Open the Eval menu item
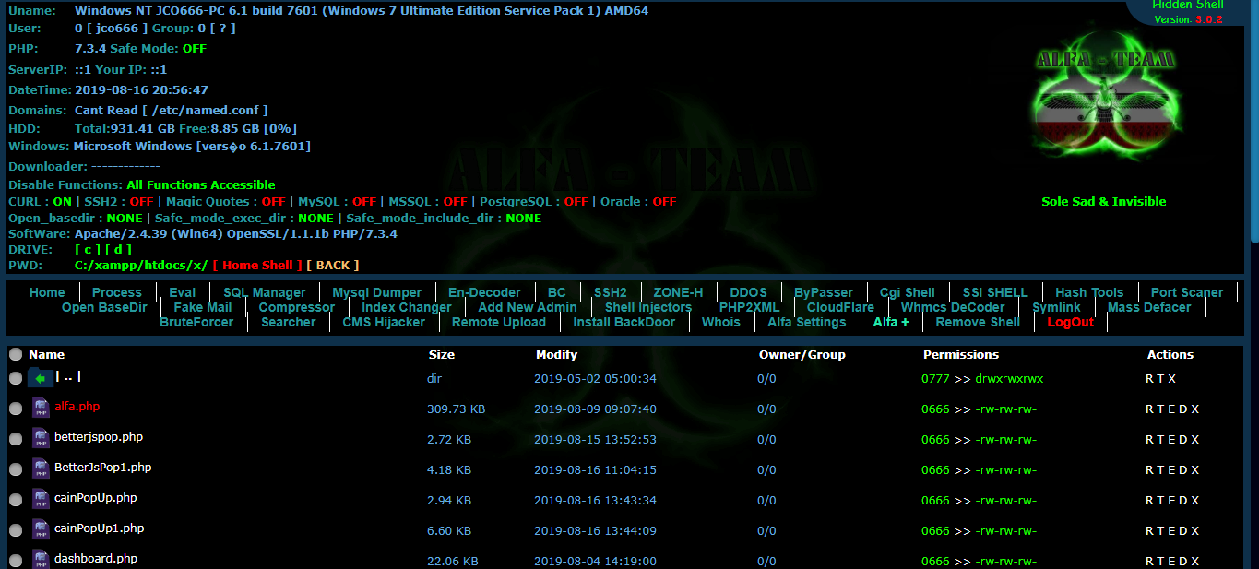1259x569 pixels. coord(183,292)
